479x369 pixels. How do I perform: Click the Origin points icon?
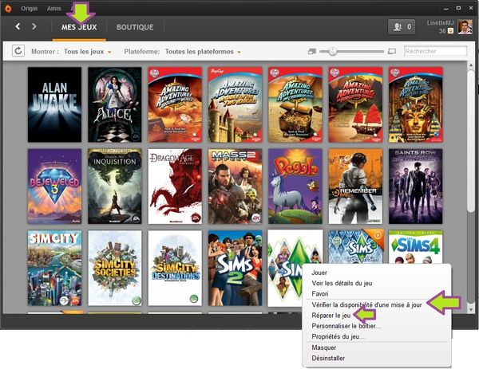(x=450, y=30)
